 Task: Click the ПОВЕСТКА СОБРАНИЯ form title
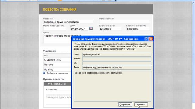(x=60, y=9)
